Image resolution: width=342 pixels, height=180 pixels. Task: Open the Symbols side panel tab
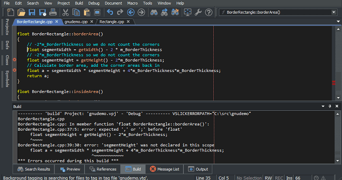tap(7, 79)
